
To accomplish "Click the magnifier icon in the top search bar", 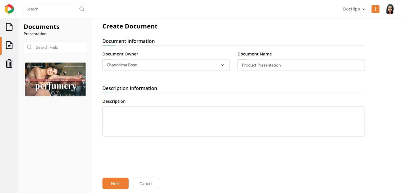I will coord(82,9).
